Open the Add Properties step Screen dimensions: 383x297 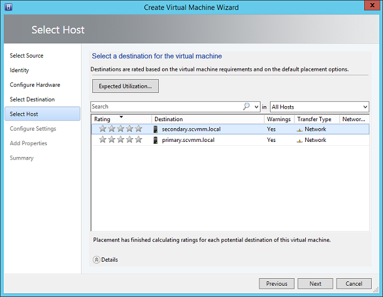click(x=28, y=143)
